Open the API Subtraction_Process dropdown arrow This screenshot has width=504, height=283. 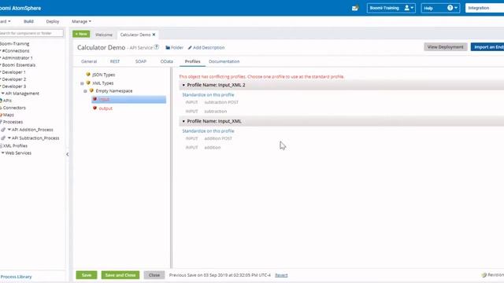[x=9, y=138]
